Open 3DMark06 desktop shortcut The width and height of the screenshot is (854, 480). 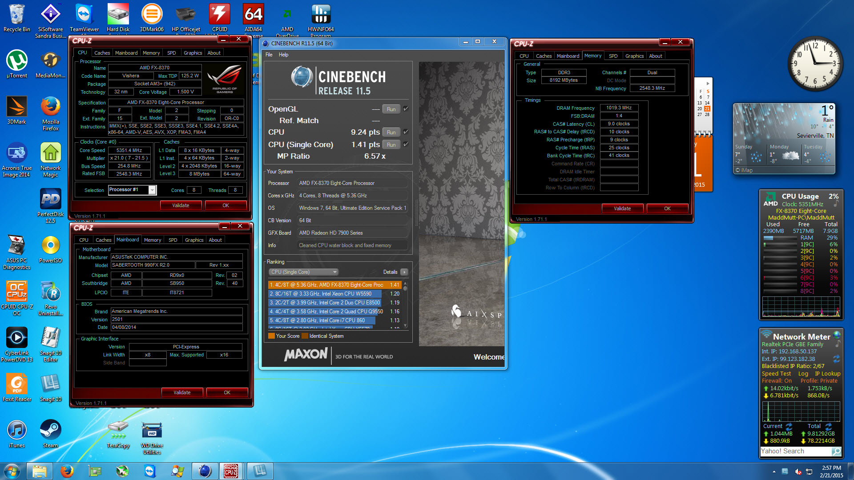tap(152, 18)
